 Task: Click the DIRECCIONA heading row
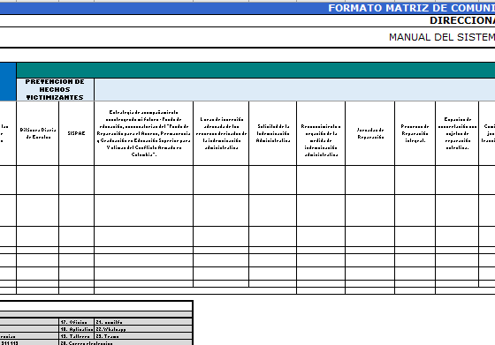coord(247,21)
